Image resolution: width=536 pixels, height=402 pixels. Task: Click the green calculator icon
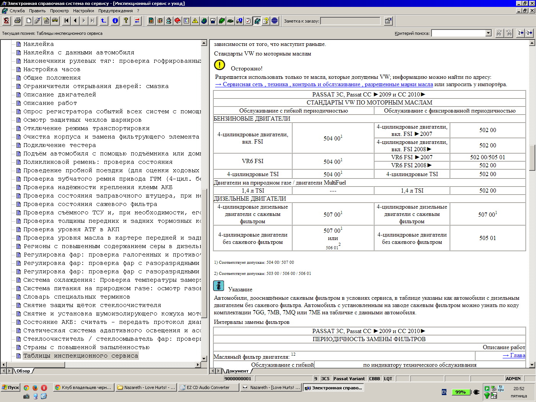click(x=151, y=21)
